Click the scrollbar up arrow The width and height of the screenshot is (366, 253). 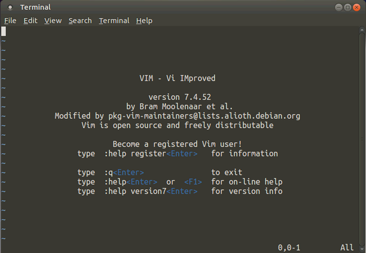click(x=362, y=30)
